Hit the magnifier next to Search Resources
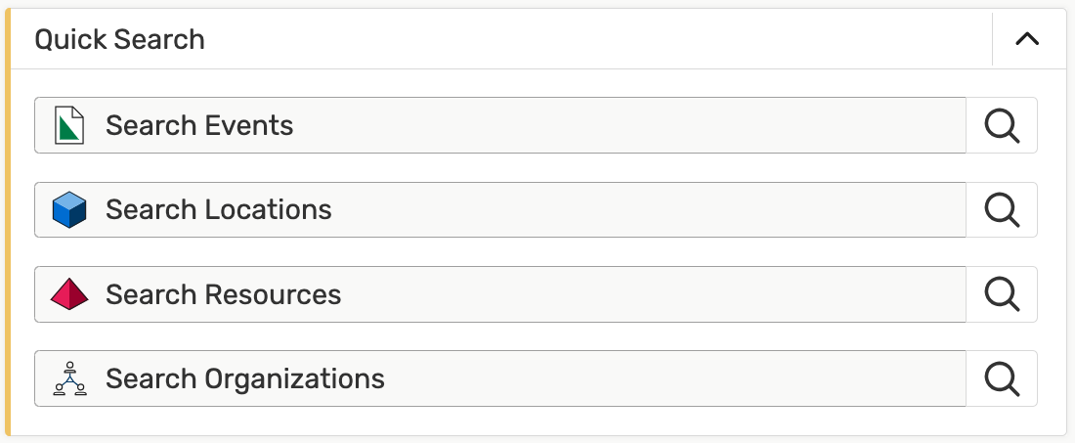Image resolution: width=1075 pixels, height=443 pixels. point(1002,294)
